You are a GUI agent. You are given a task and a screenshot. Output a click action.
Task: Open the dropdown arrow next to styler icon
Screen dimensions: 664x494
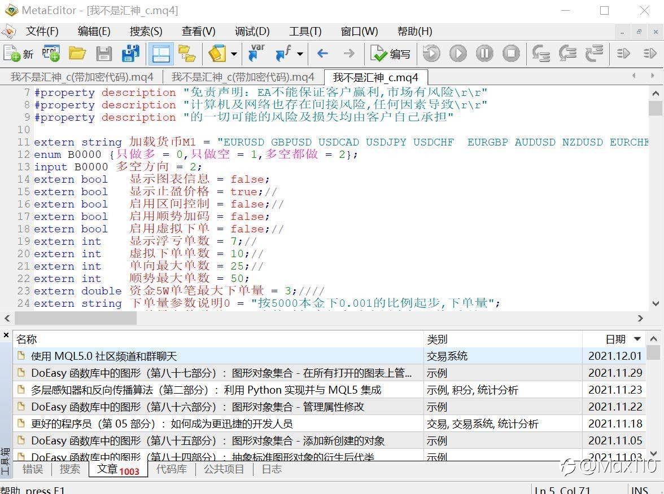[x=234, y=54]
